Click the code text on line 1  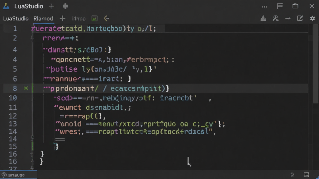(93, 29)
